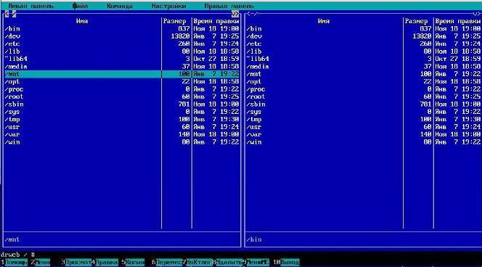
Task: Select the ~lib64 symlink in left panel
Action: click(x=122, y=59)
